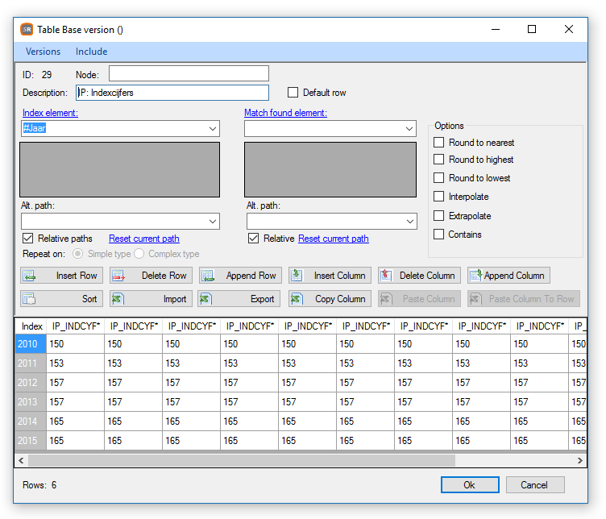
Task: Click the Append Column icon
Action: tap(475, 276)
